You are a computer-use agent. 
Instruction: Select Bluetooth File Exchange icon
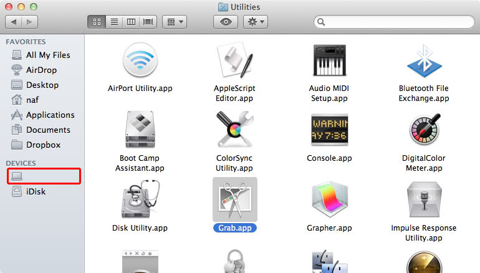tap(424, 60)
